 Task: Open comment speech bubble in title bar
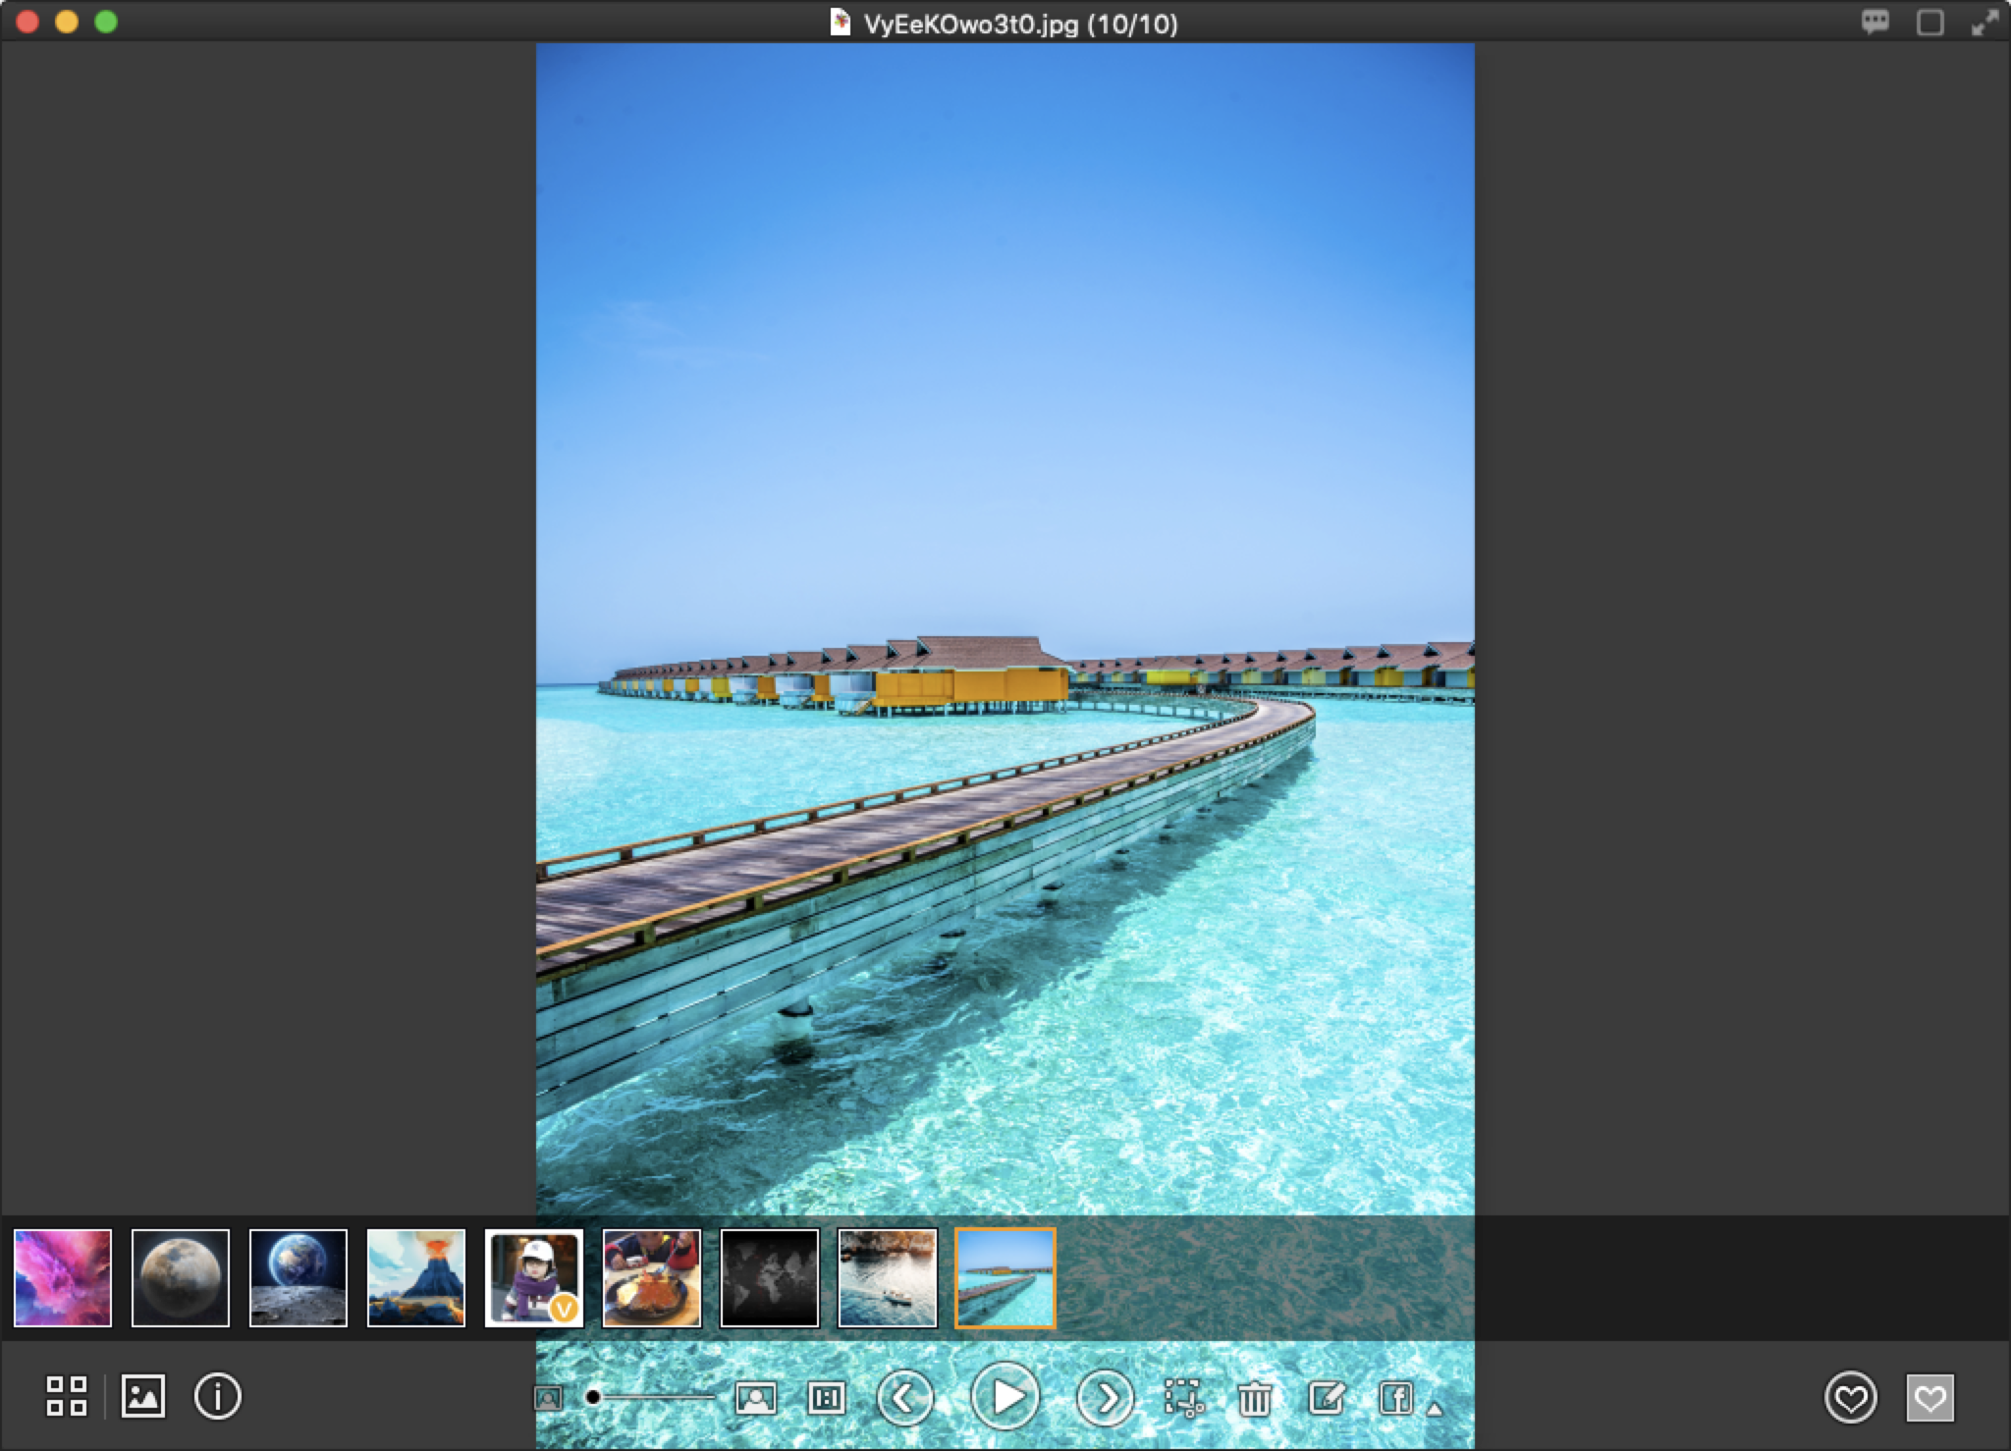[1875, 22]
